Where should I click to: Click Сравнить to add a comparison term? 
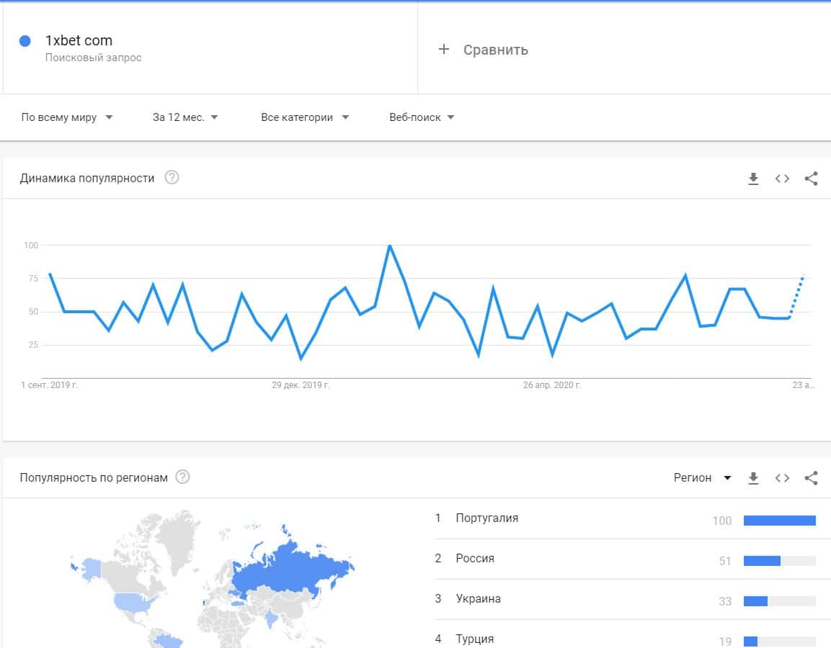[x=484, y=50]
